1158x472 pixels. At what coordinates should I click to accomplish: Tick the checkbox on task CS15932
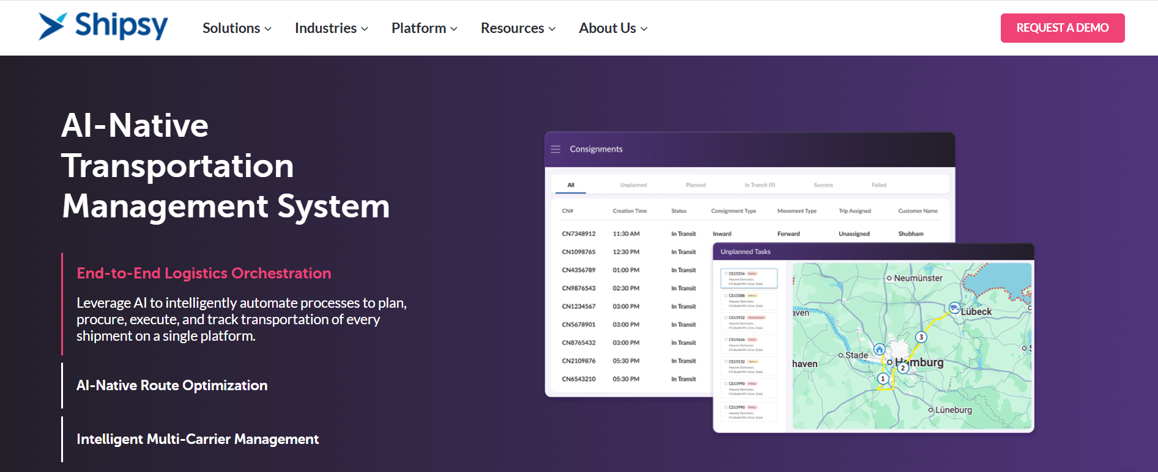726,318
